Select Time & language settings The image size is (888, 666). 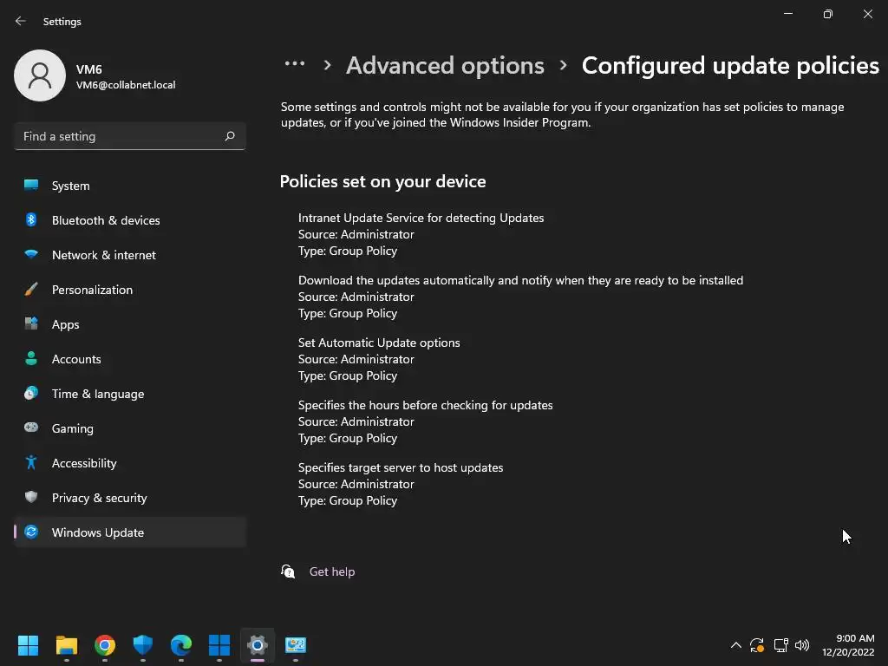pyautogui.click(x=98, y=394)
